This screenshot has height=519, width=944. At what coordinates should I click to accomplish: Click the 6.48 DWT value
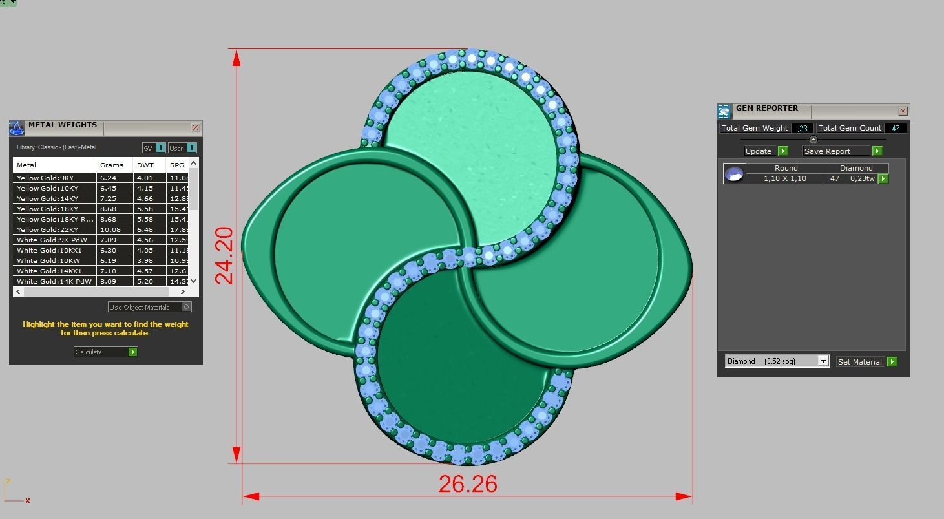[145, 229]
